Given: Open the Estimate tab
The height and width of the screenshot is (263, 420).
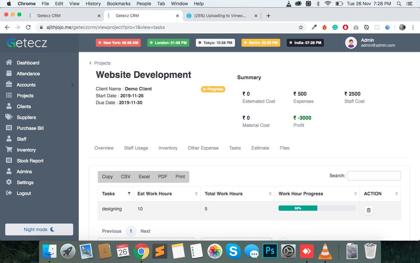Looking at the screenshot, I should (260, 148).
